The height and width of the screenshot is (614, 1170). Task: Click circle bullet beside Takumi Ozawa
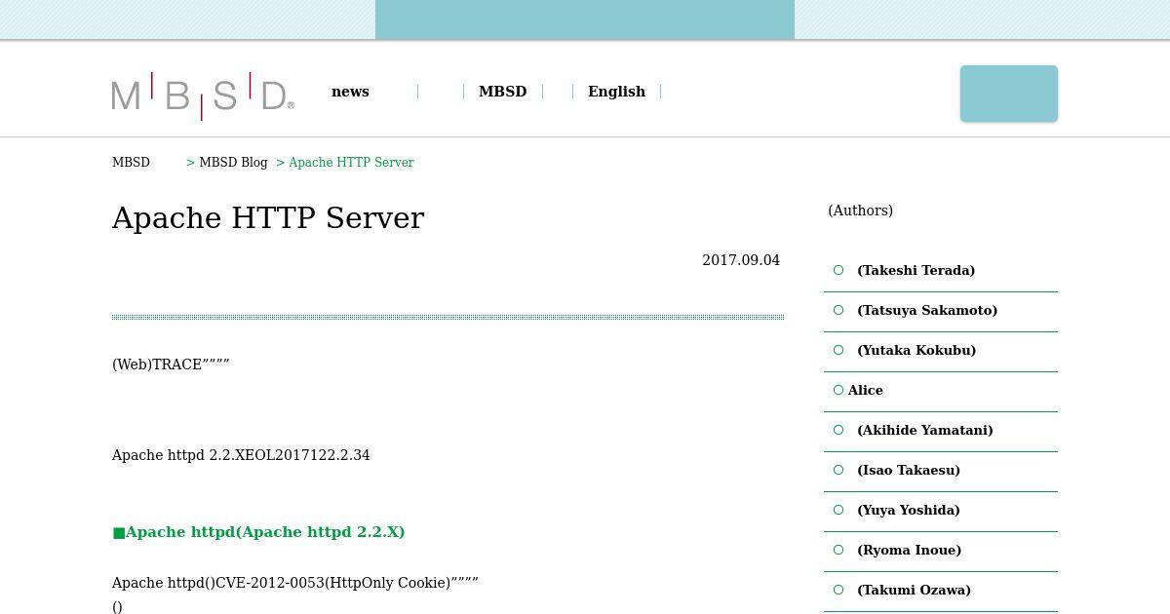tap(838, 590)
